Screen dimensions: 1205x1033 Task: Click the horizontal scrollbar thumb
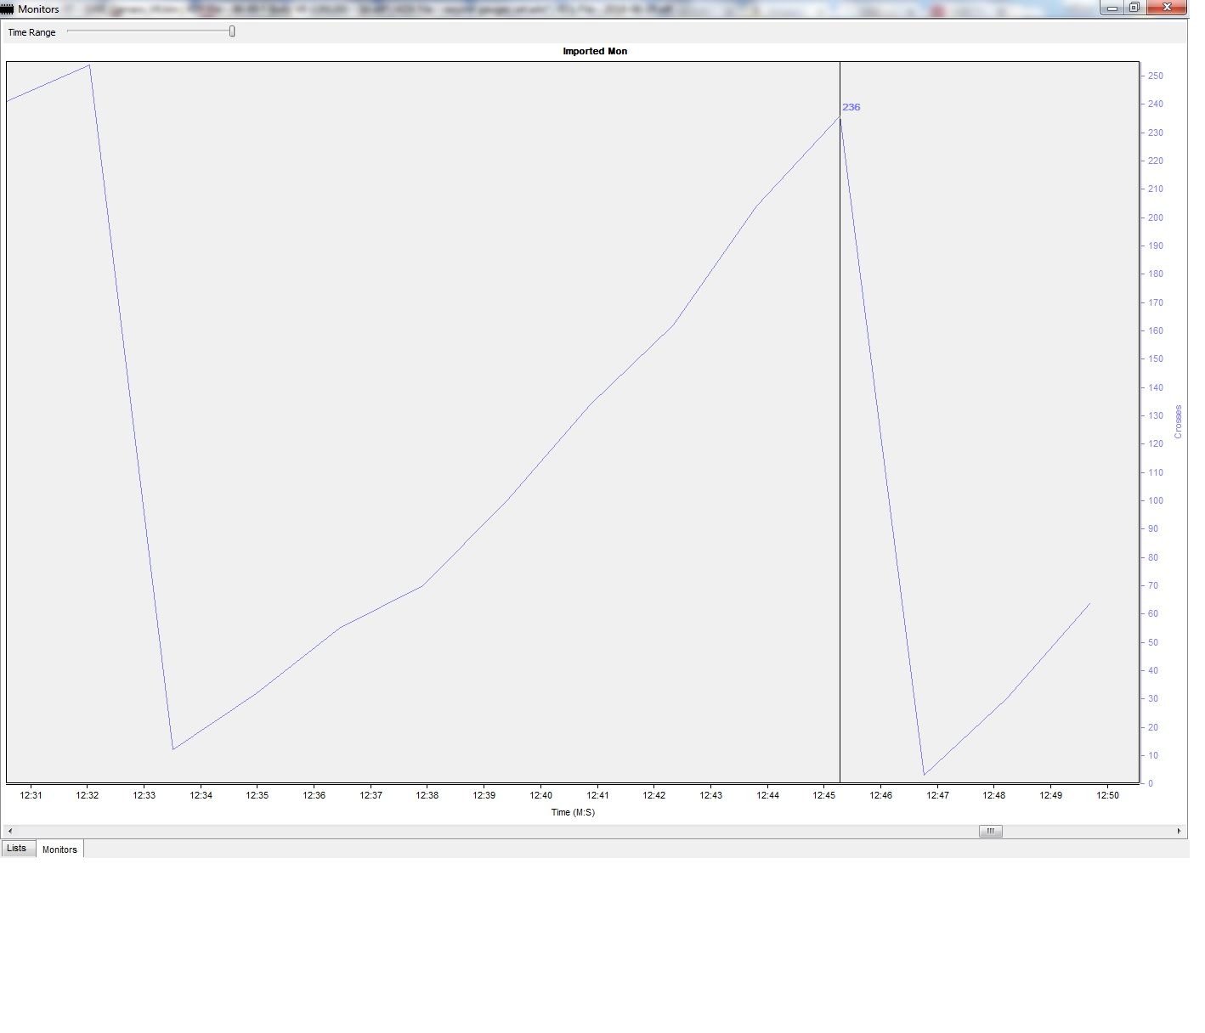pyautogui.click(x=990, y=831)
